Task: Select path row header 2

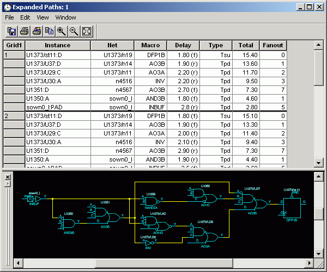Action: [x=14, y=116]
